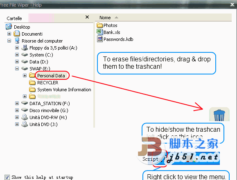The width and height of the screenshot is (237, 180).
Task: Click the Cartelle pane title
Action: (x=14, y=18)
